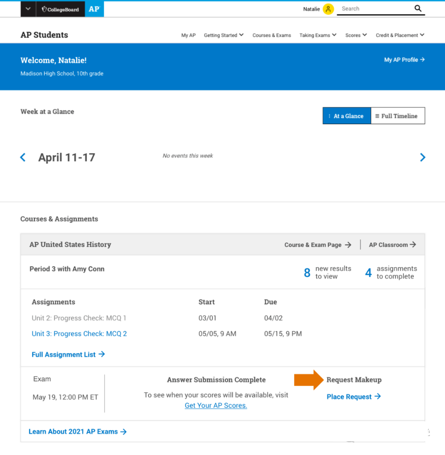Viewport: 445px width, 455px height.
Task: Select the At a Glance view
Action: point(347,116)
